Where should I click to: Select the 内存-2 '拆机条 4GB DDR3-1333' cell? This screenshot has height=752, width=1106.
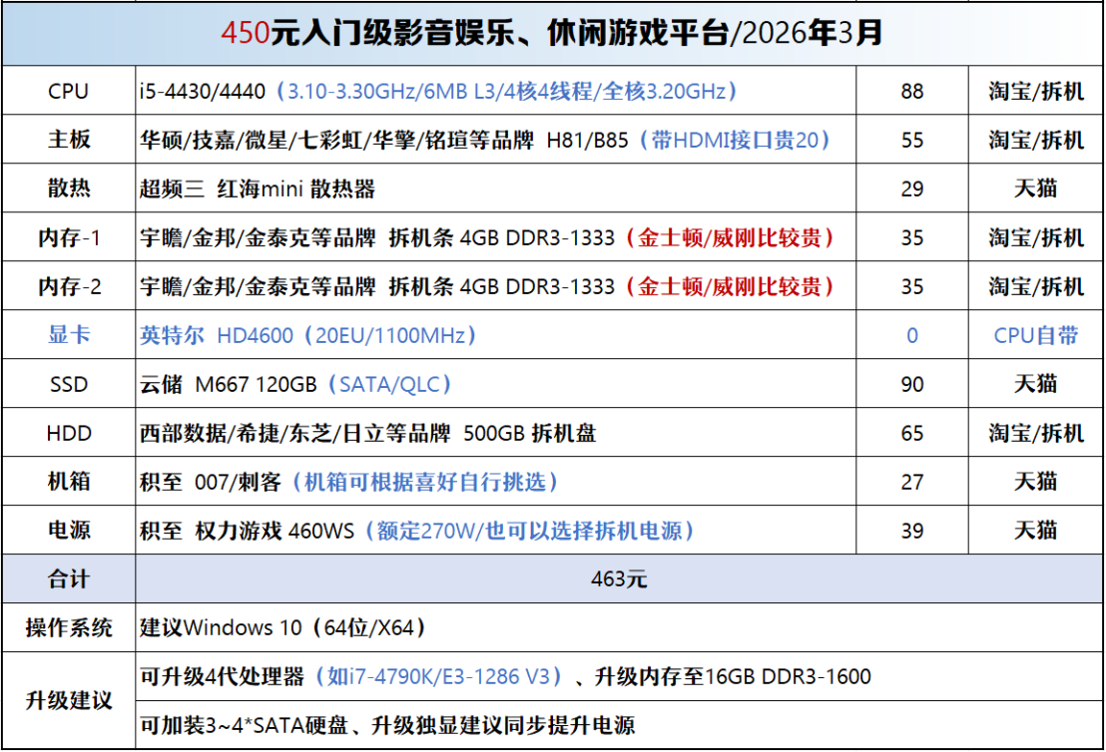(496, 286)
